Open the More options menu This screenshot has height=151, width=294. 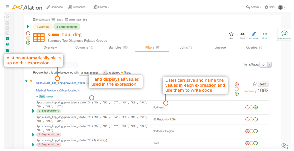pyautogui.click(x=265, y=35)
